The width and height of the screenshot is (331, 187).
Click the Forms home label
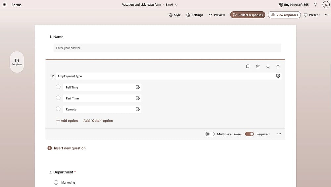[17, 5]
